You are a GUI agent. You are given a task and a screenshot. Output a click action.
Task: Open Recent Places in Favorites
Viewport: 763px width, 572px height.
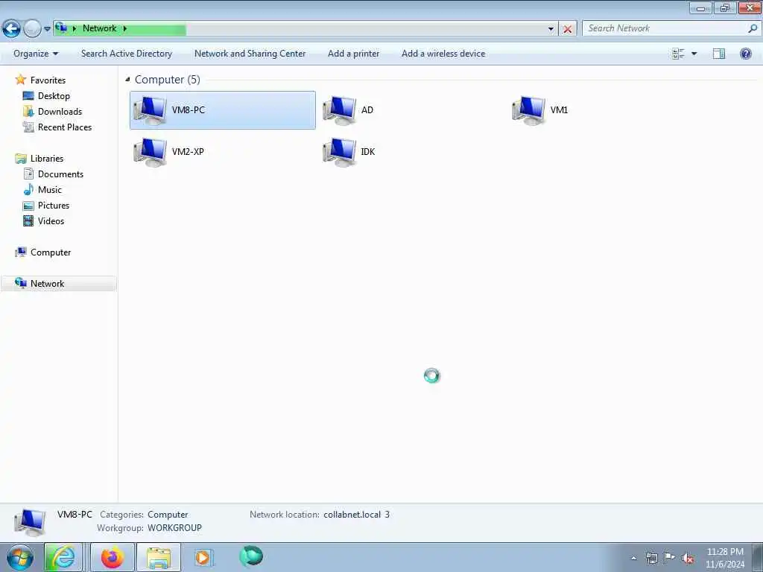(64, 127)
